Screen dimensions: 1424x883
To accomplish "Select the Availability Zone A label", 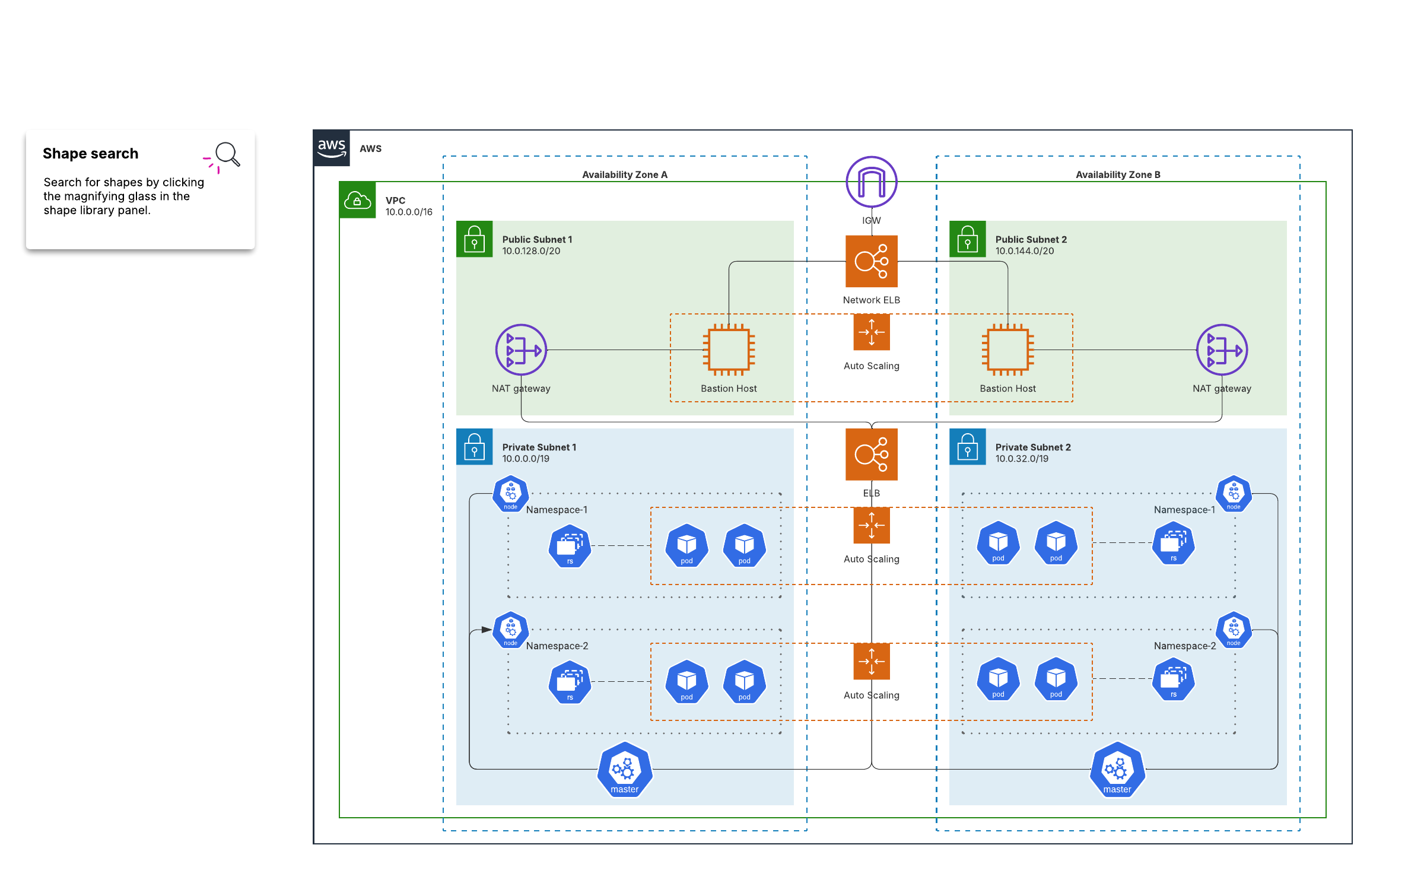I will pos(624,174).
